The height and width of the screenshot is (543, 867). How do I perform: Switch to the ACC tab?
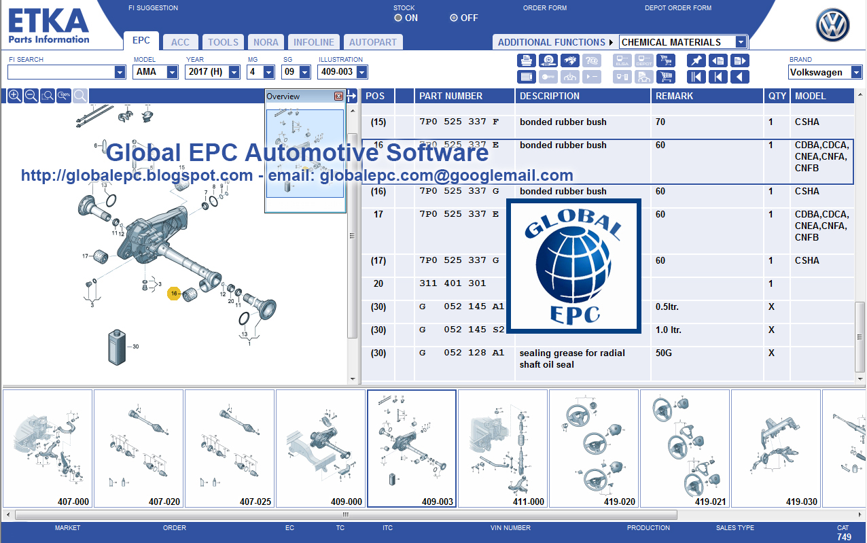coord(181,42)
